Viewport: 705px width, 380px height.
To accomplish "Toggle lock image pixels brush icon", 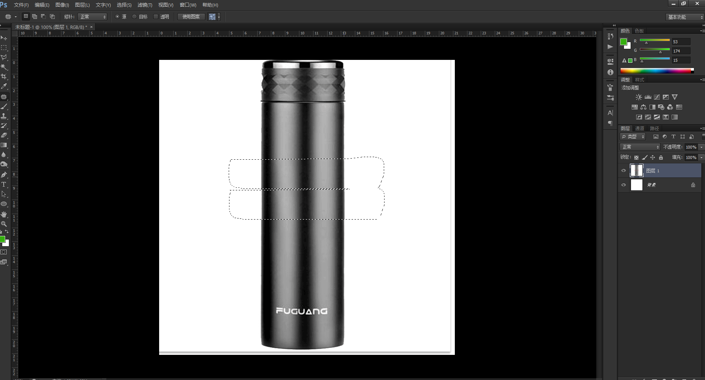I will click(645, 157).
